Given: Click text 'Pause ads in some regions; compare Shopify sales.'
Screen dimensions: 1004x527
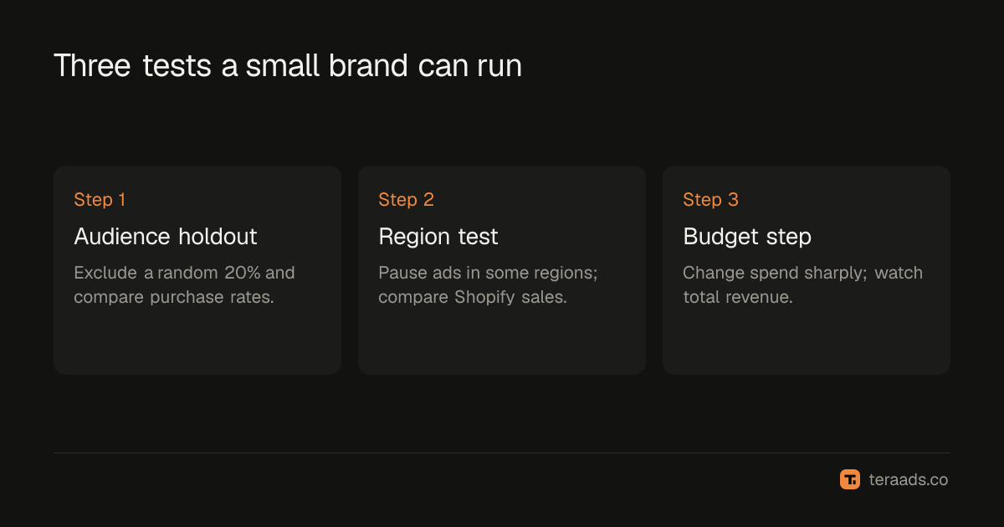Looking at the screenshot, I should [488, 285].
